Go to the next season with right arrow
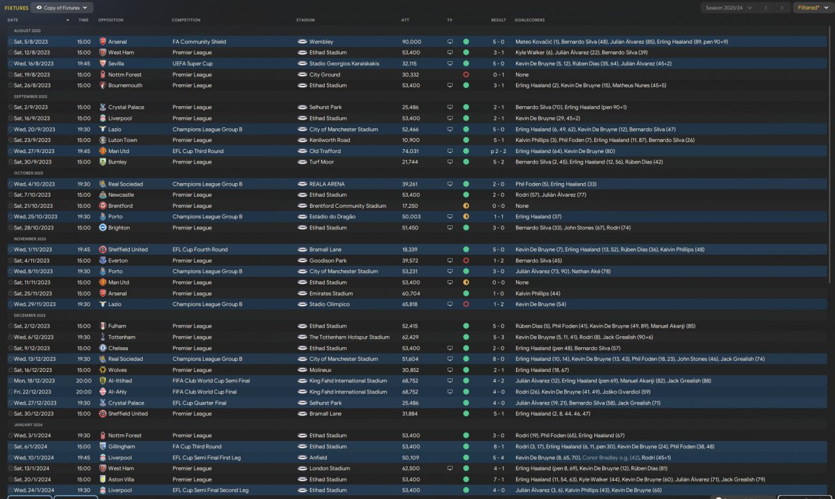Viewport: 835px width, 499px height. [x=783, y=8]
